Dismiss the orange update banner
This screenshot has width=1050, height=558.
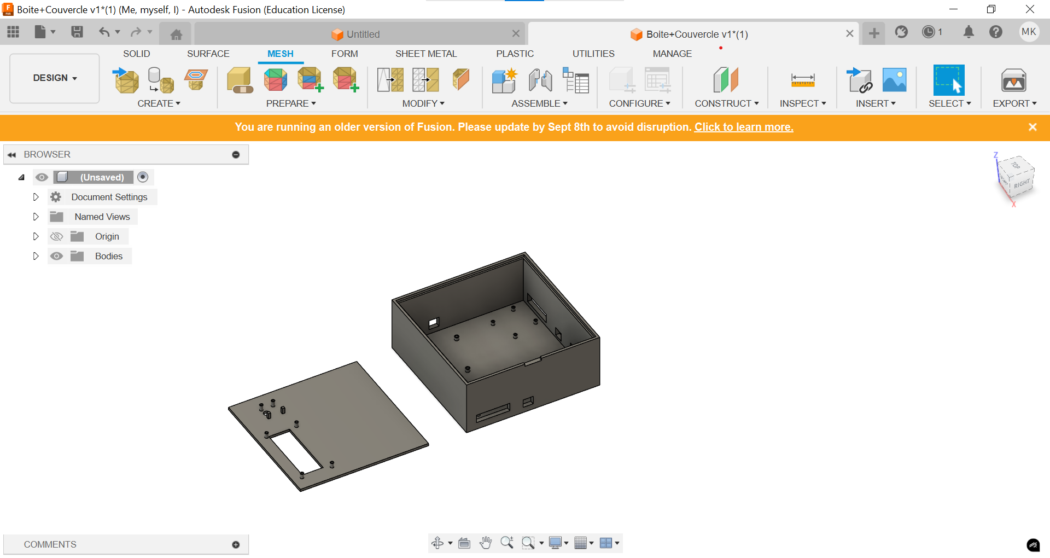1032,127
